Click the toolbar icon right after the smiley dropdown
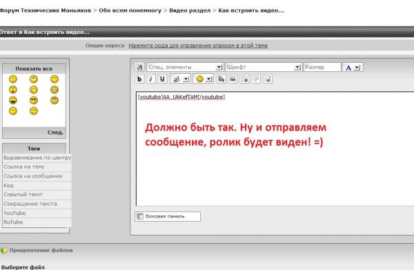This screenshot has height=270, width=414. [221, 79]
